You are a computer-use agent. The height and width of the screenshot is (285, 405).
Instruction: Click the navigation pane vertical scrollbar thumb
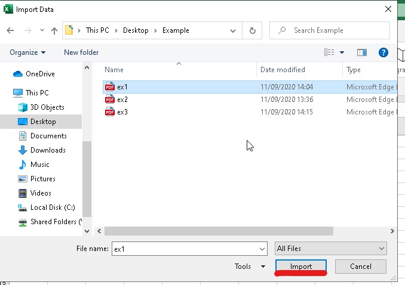click(x=87, y=179)
